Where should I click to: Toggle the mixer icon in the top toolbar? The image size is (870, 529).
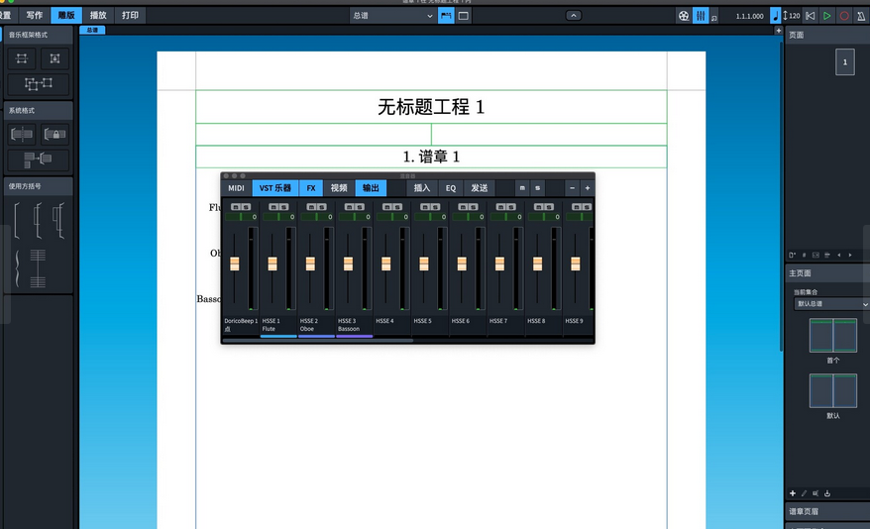pos(701,16)
